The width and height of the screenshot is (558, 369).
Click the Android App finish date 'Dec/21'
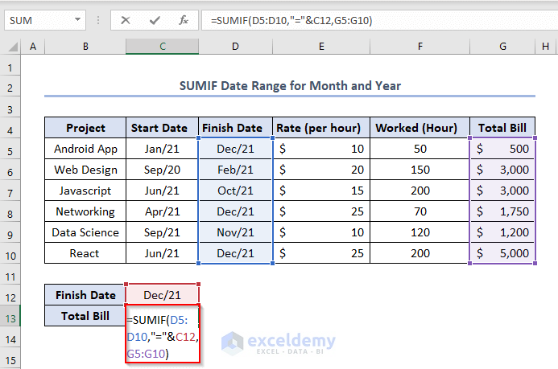[235, 149]
